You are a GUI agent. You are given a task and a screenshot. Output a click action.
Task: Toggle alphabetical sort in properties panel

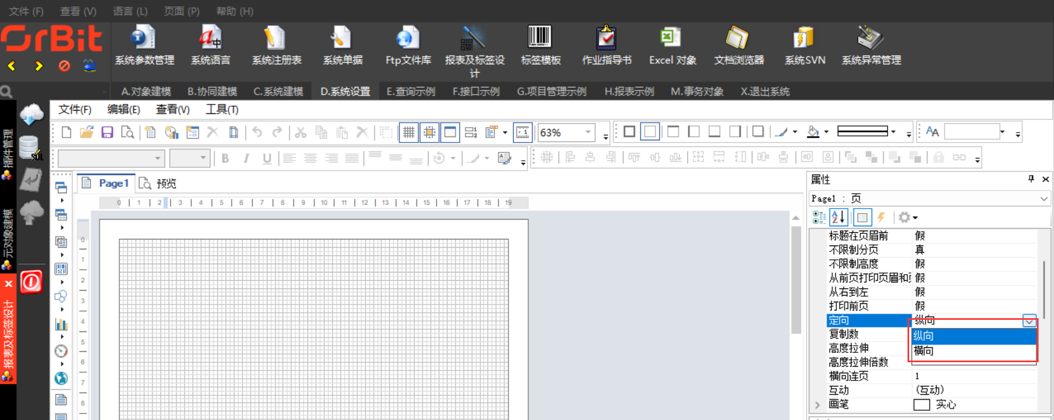(x=838, y=217)
